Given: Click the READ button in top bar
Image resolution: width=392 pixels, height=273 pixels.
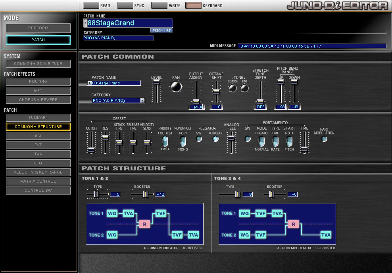Looking at the screenshot, I should 91,5.
